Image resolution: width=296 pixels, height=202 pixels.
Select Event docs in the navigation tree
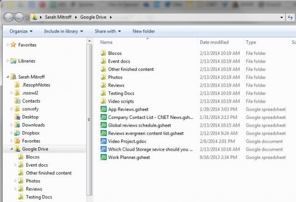[37, 165]
